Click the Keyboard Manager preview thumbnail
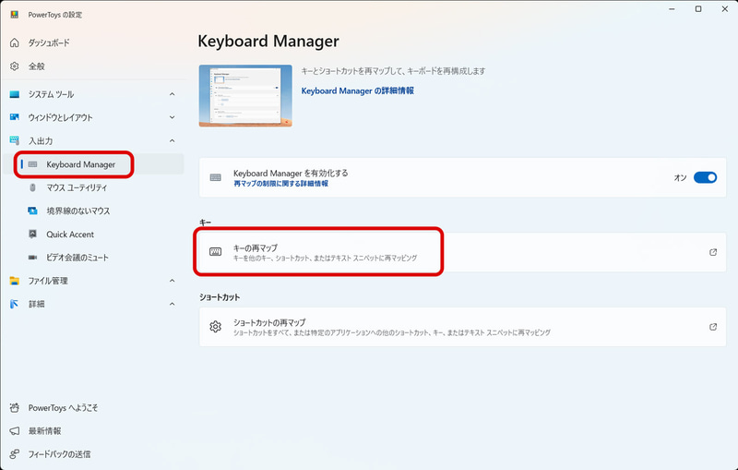Image resolution: width=738 pixels, height=470 pixels. tap(245, 96)
